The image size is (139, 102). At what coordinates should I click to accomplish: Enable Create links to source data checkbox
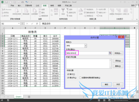pyautogui.click(x=80, y=78)
